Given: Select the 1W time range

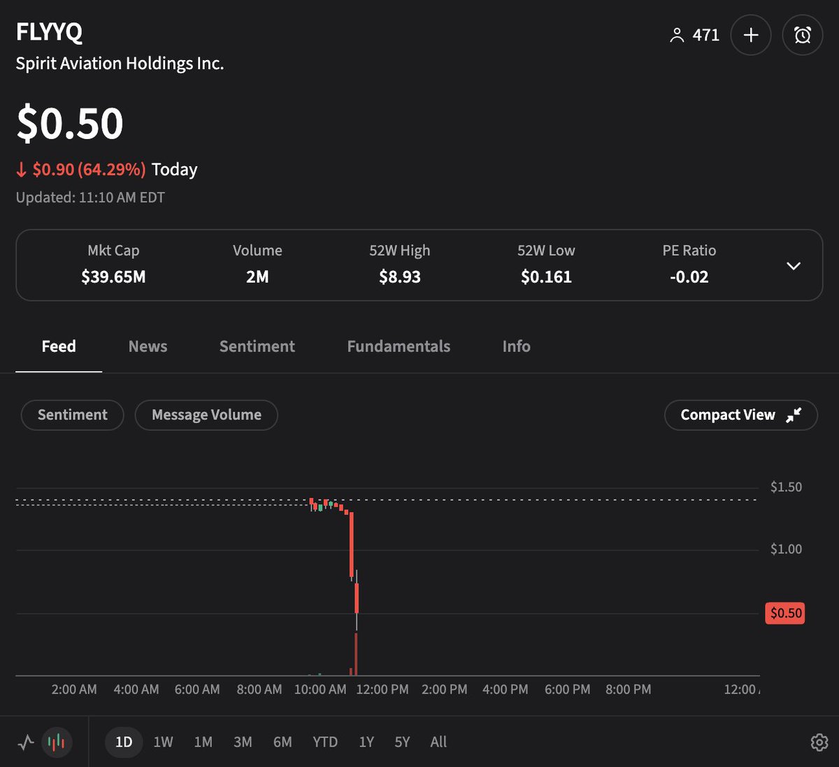Looking at the screenshot, I should (x=163, y=742).
